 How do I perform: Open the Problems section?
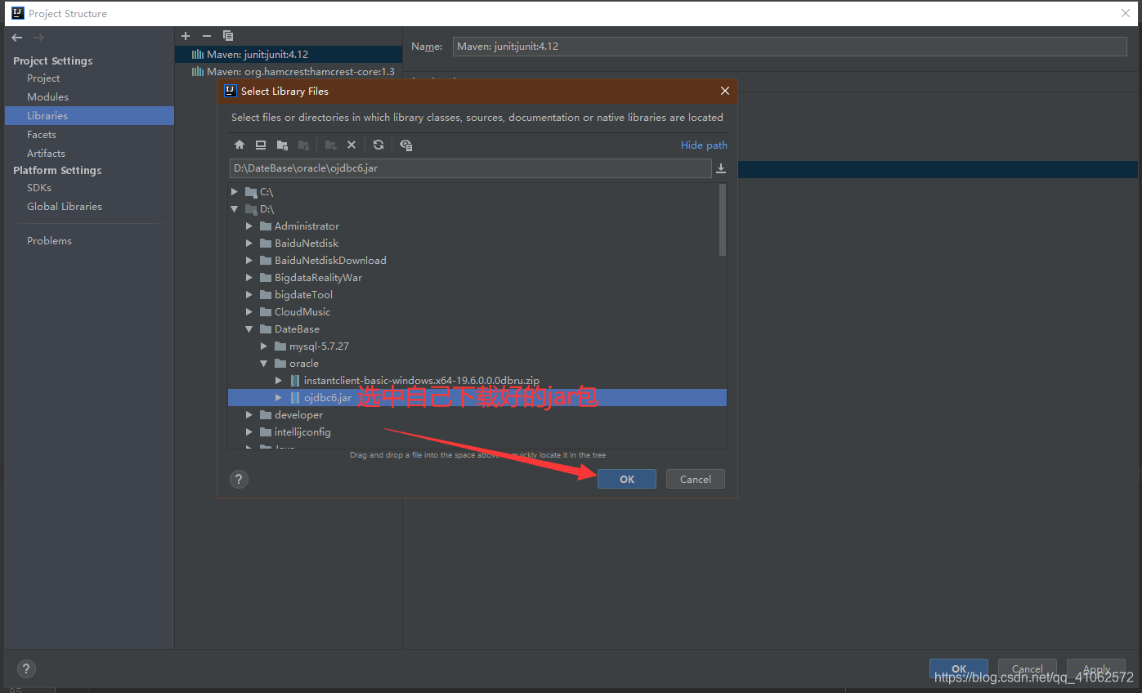pos(49,241)
